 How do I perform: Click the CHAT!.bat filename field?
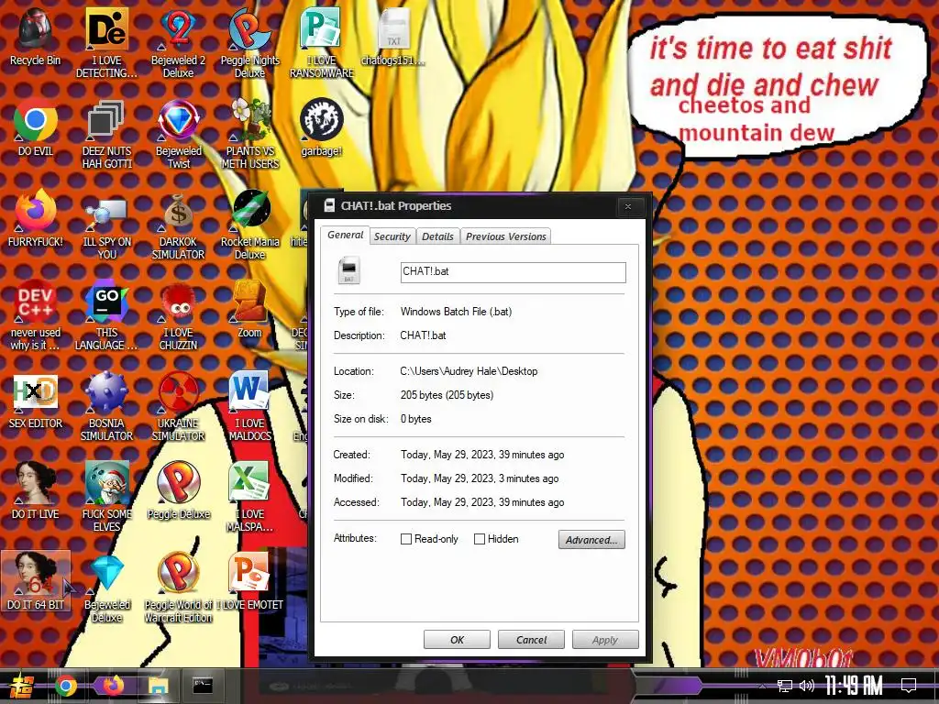pos(514,271)
